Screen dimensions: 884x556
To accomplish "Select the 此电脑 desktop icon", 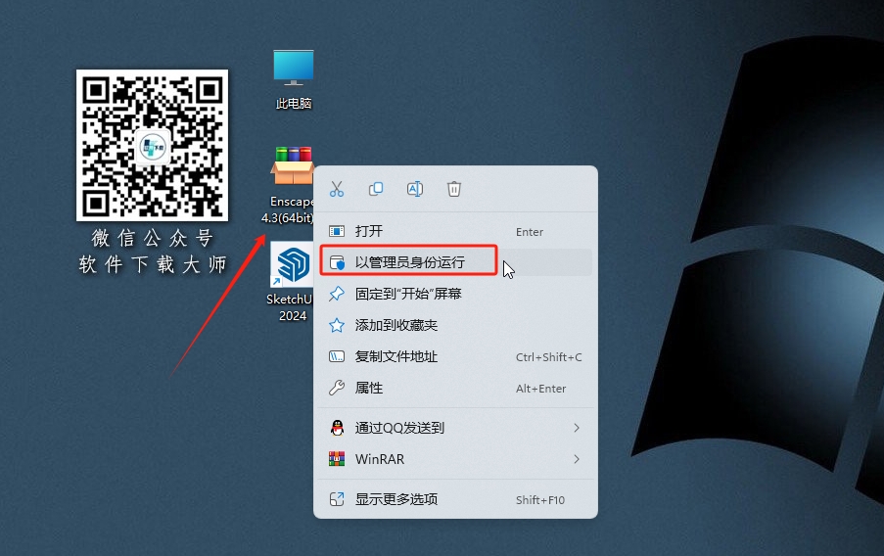I will click(x=293, y=79).
